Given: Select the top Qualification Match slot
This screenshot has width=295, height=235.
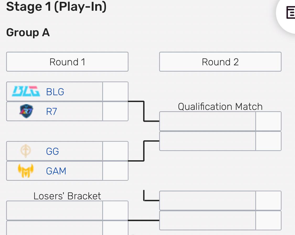Looking at the screenshot, I should [x=207, y=121].
